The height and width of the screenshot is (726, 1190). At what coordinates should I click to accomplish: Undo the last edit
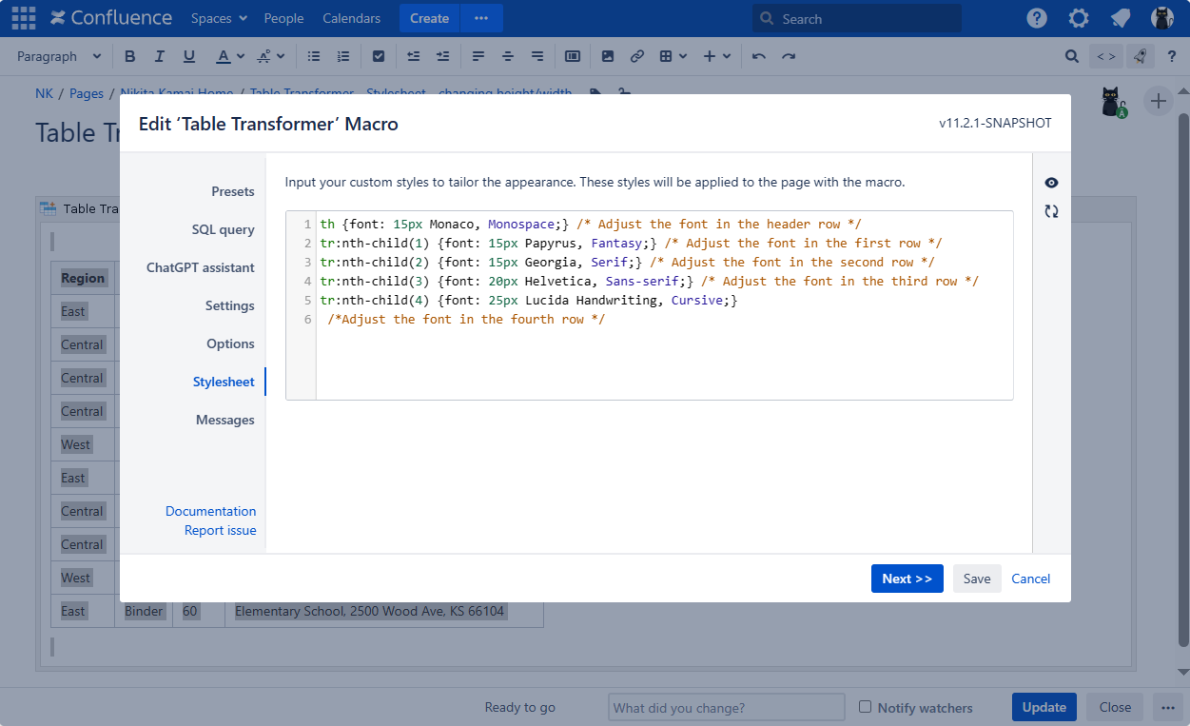759,56
